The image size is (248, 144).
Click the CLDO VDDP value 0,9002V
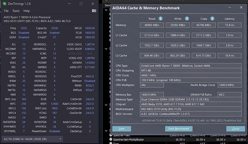pyautogui.click(x=90, y=49)
